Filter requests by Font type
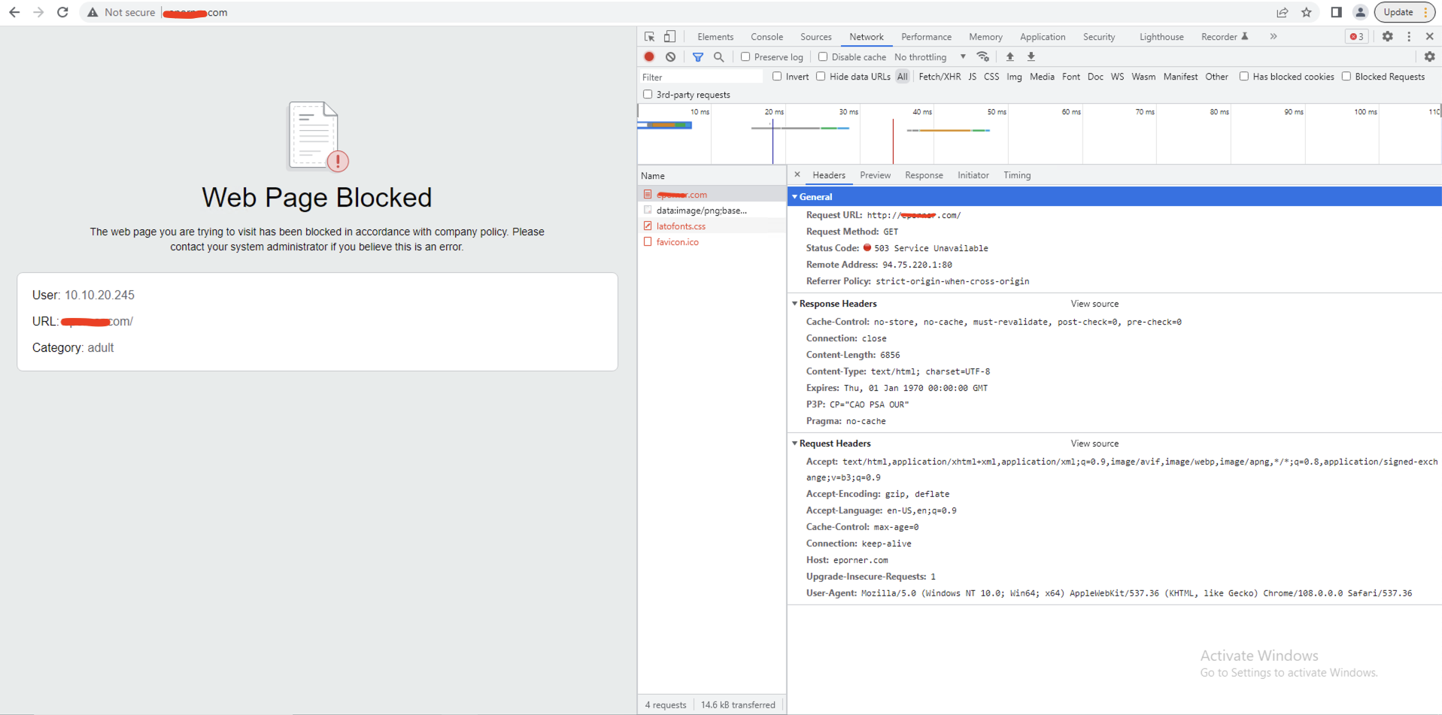This screenshot has width=1442, height=715. tap(1071, 77)
